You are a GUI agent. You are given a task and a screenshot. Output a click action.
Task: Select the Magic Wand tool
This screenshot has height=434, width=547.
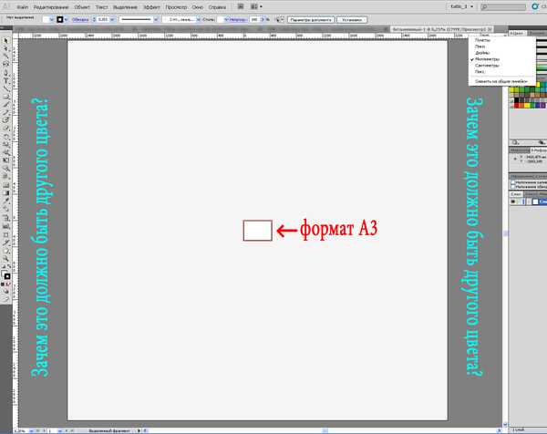[6, 57]
